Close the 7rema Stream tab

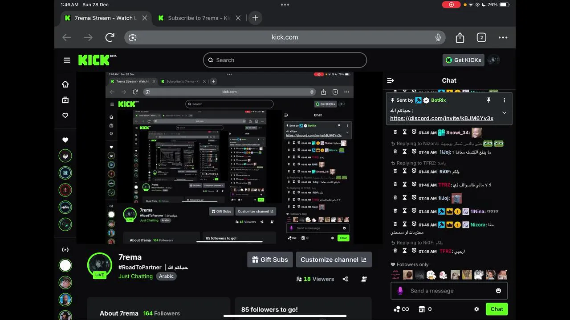(145, 18)
